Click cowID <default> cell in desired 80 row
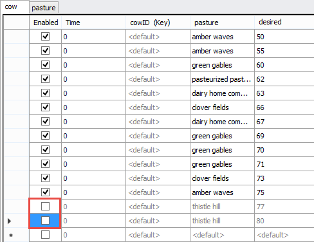The height and width of the screenshot is (242, 314). [x=158, y=221]
